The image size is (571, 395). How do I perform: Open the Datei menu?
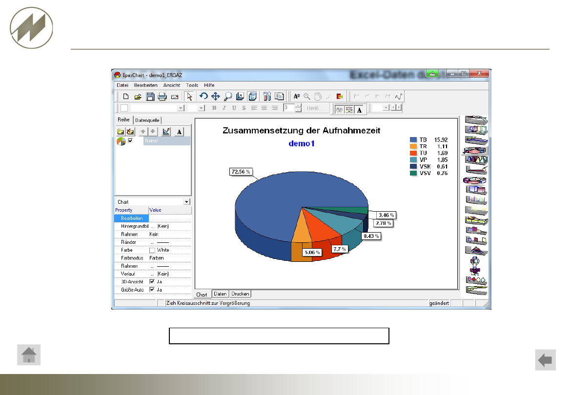(x=122, y=85)
